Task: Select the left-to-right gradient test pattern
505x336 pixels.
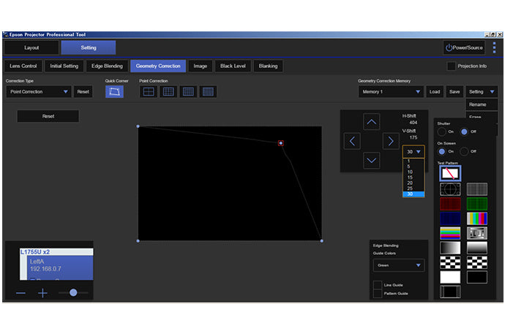Action: click(450, 248)
